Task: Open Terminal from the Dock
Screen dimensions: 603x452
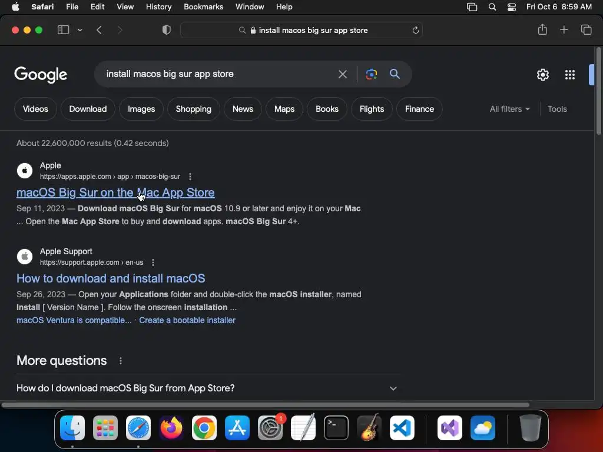Action: tap(336, 428)
